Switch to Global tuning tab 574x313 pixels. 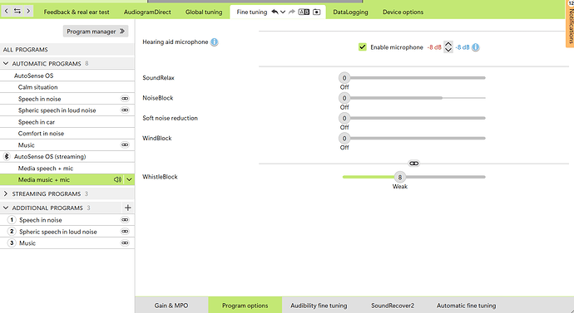204,12
